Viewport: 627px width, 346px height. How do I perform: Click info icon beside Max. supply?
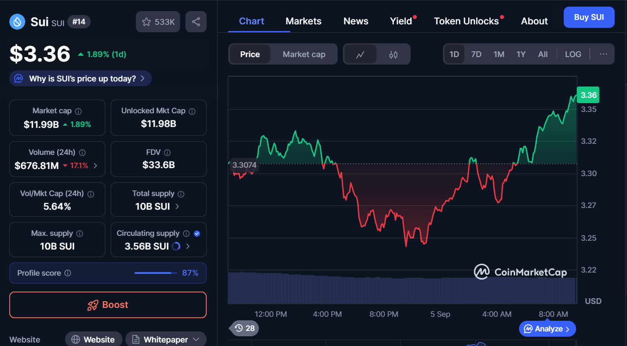click(x=80, y=234)
